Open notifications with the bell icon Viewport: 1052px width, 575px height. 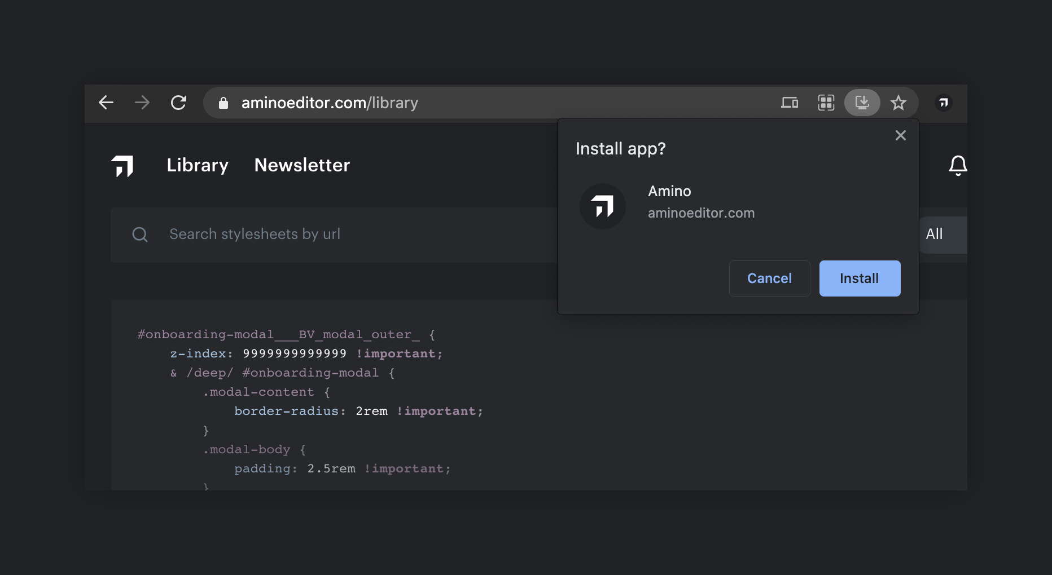(x=958, y=166)
